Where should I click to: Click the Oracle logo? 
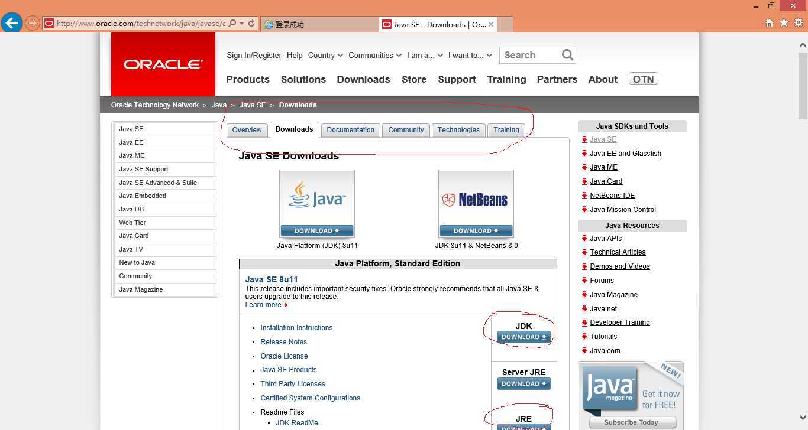[163, 64]
